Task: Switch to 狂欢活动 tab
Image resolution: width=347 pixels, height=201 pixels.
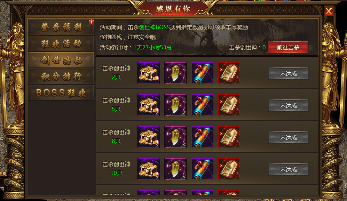Action: (x=61, y=44)
